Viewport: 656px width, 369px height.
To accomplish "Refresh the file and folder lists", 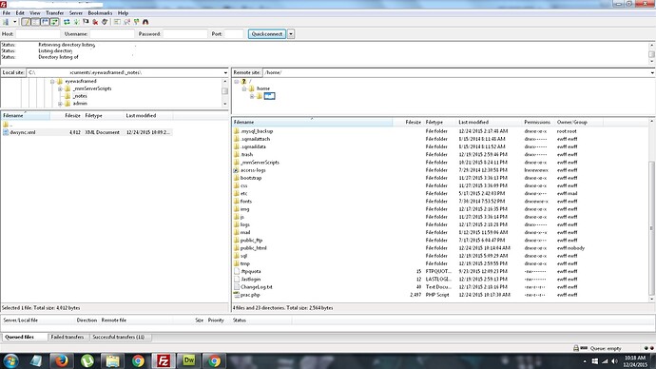I will coord(67,22).
